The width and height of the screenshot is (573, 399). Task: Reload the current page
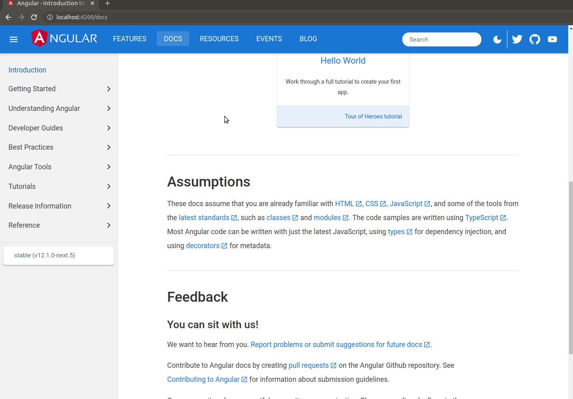pyautogui.click(x=34, y=17)
